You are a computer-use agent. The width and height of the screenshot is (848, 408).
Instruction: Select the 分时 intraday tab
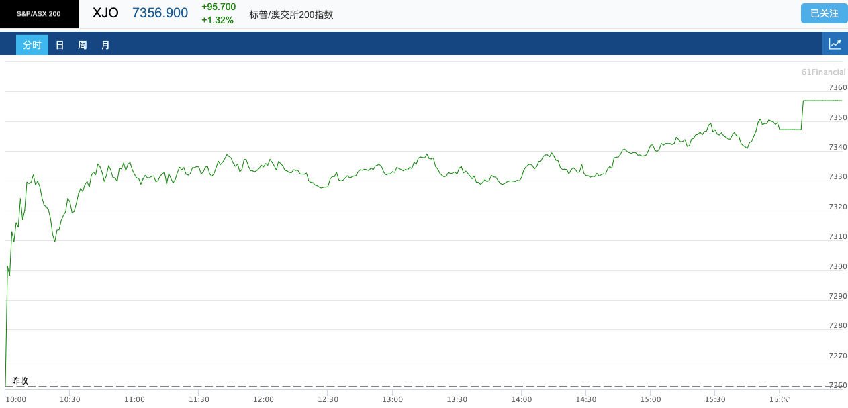[x=32, y=45]
